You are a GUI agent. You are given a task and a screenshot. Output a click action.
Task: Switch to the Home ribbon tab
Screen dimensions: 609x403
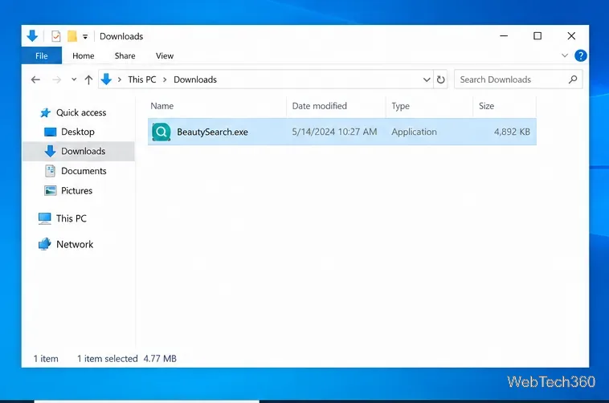[83, 56]
